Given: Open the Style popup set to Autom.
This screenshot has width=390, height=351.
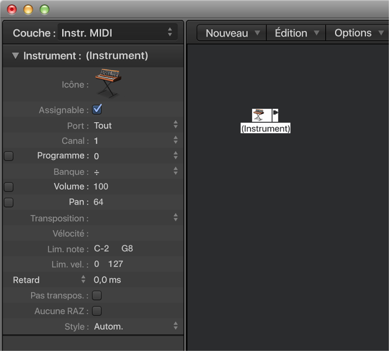Looking at the screenshot, I should click(x=135, y=327).
